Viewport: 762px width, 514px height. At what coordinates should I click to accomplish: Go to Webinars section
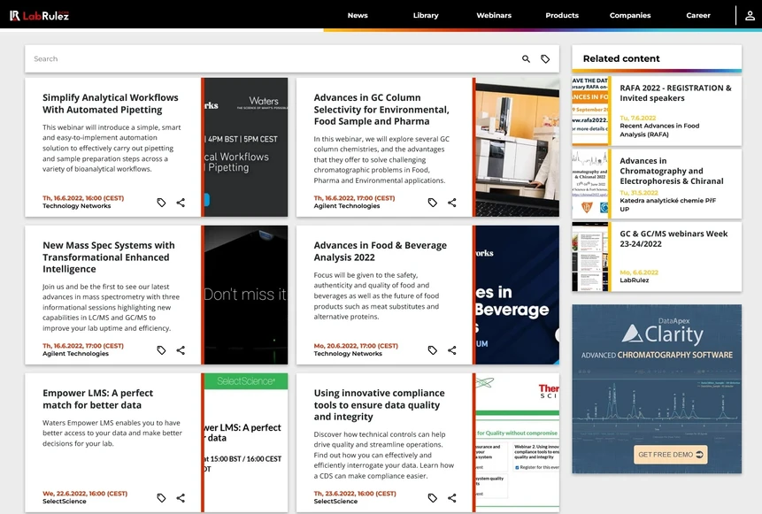[494, 16]
